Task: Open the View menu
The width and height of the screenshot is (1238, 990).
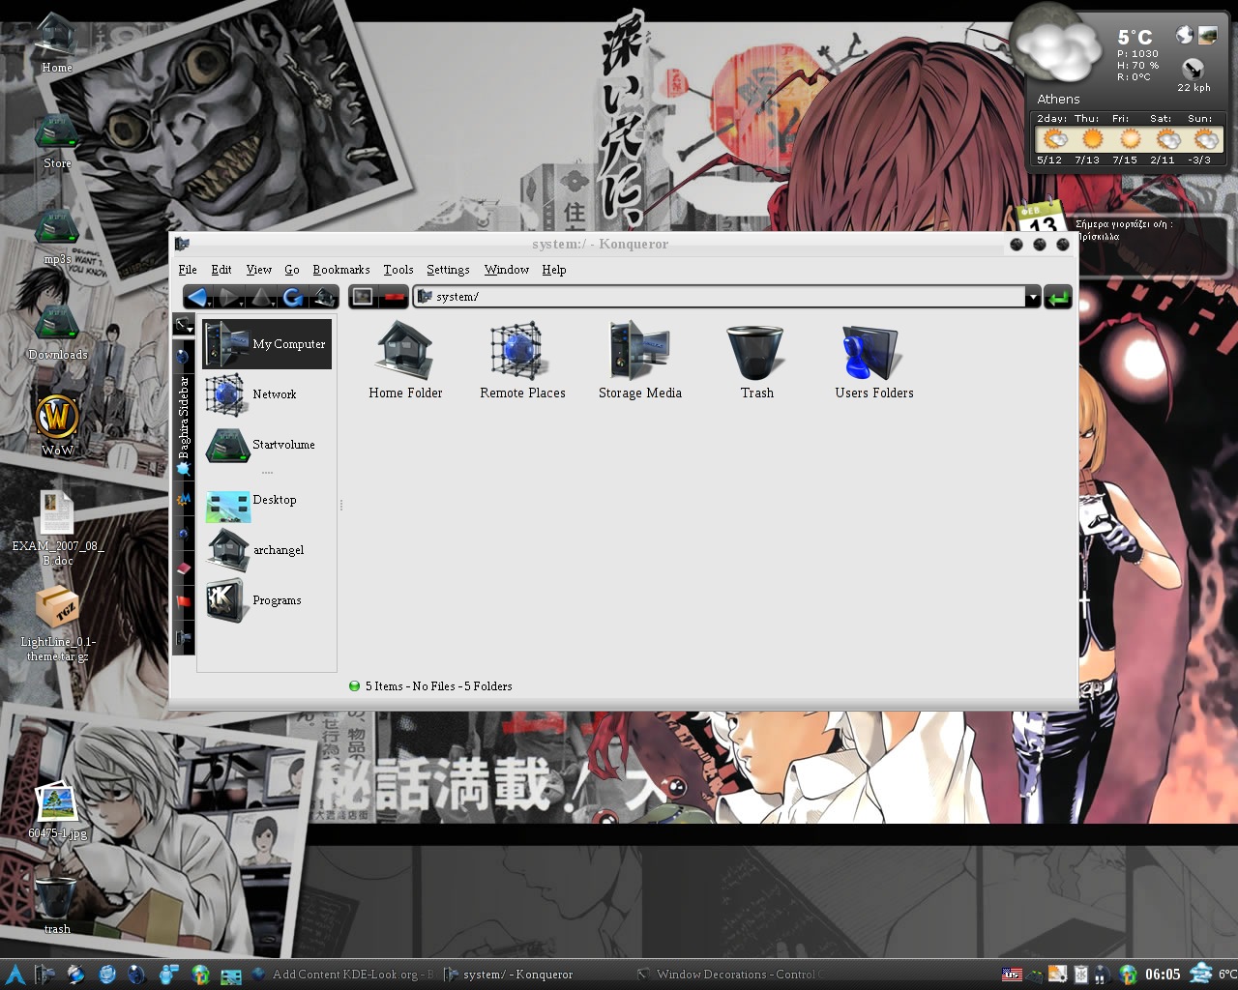Action: point(258,270)
